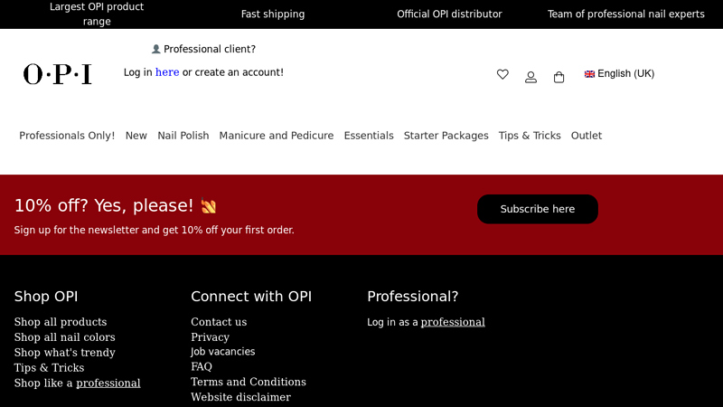Viewport: 723px width, 407px height.
Task: Open the Nail Polish menu
Action: tap(183, 136)
